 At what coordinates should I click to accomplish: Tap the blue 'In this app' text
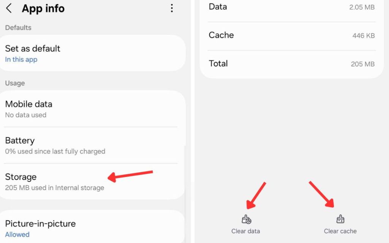(x=21, y=60)
